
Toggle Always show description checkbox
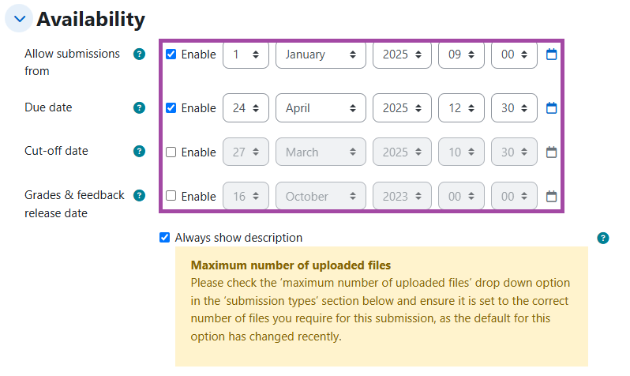click(x=164, y=237)
